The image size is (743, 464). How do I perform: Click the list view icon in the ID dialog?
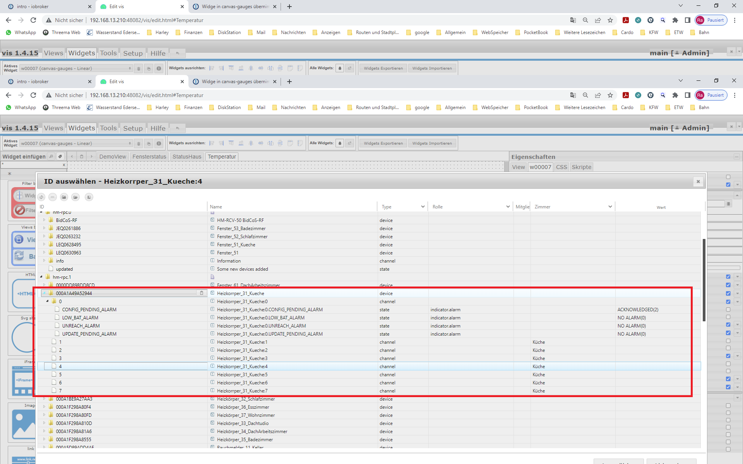(x=53, y=197)
